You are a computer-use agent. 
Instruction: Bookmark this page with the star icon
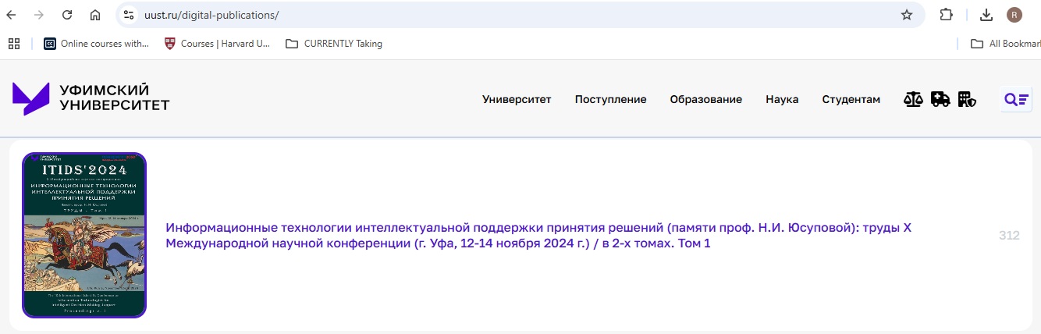point(906,15)
